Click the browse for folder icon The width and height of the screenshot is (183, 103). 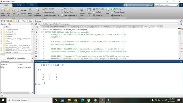(11, 21)
